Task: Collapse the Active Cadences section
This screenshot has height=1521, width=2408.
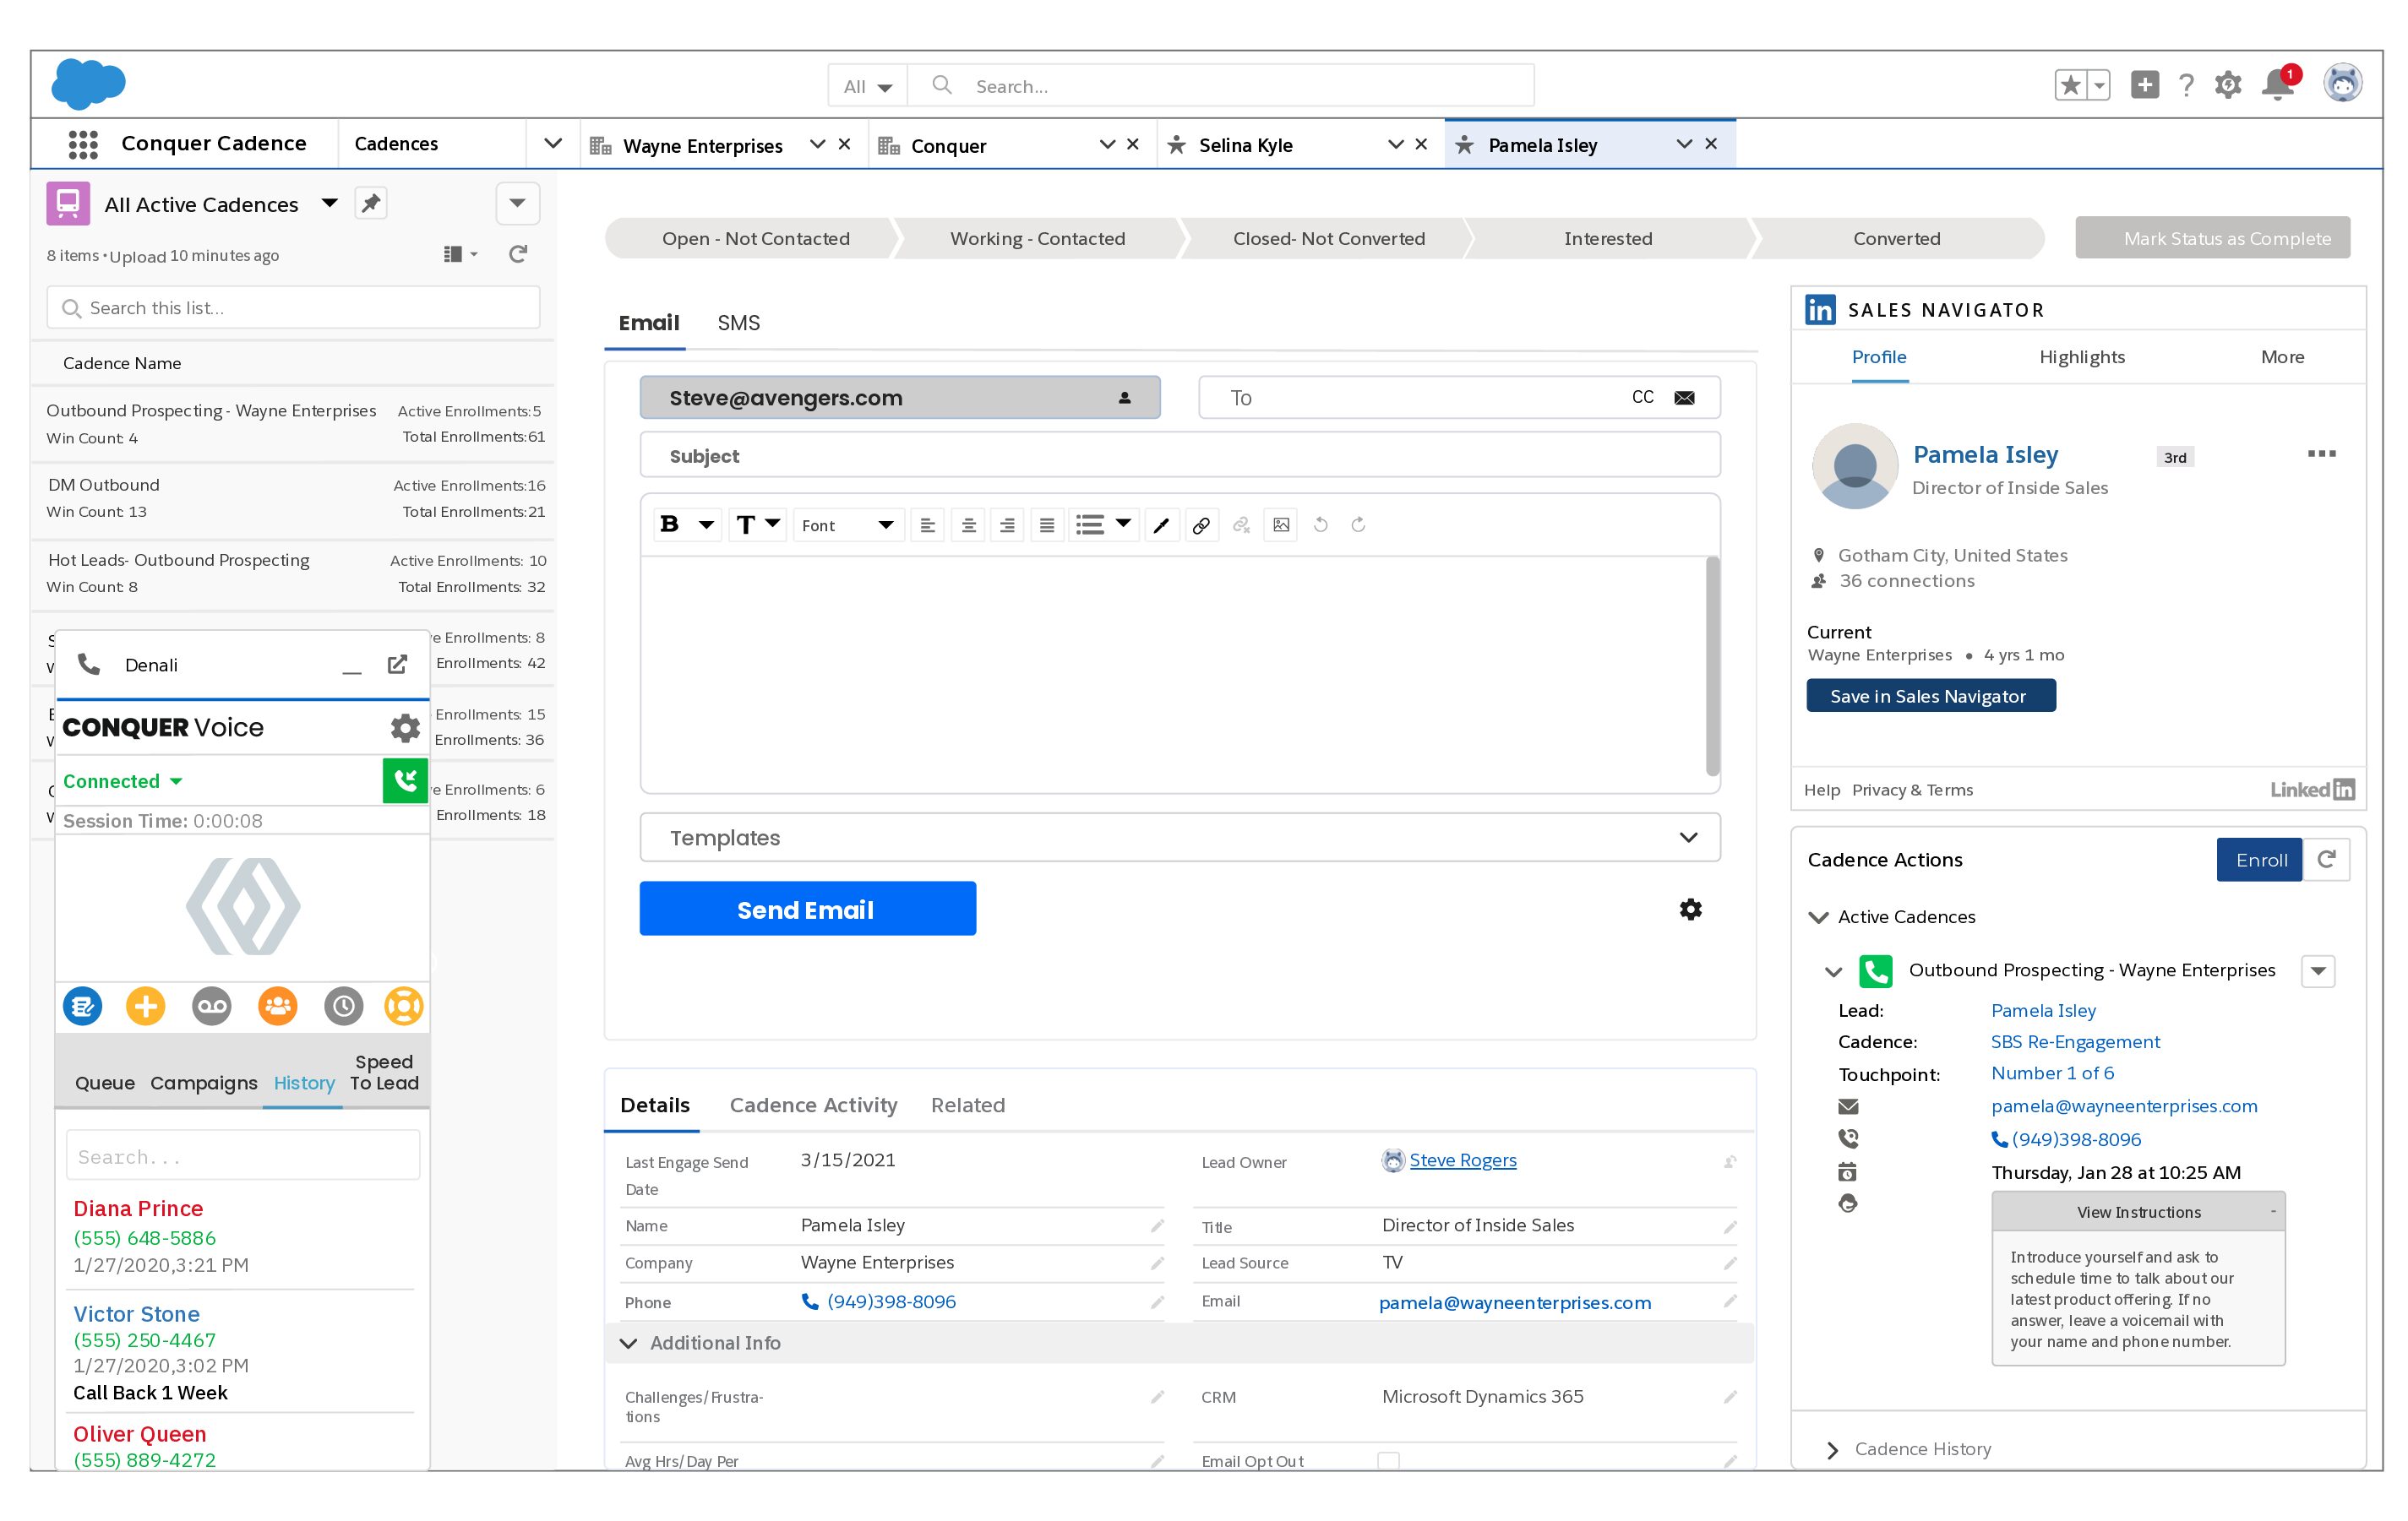Action: pyautogui.click(x=1818, y=916)
